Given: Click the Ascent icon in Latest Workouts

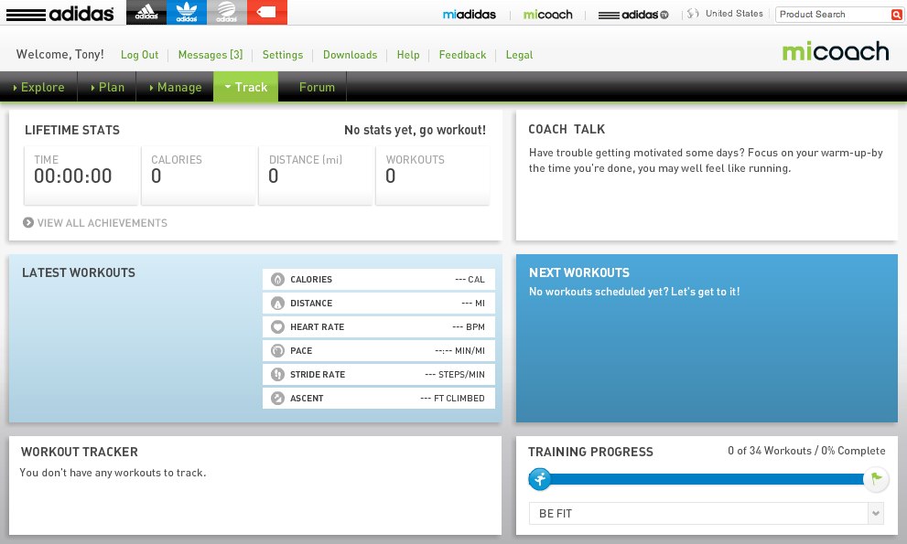Looking at the screenshot, I should tap(277, 398).
